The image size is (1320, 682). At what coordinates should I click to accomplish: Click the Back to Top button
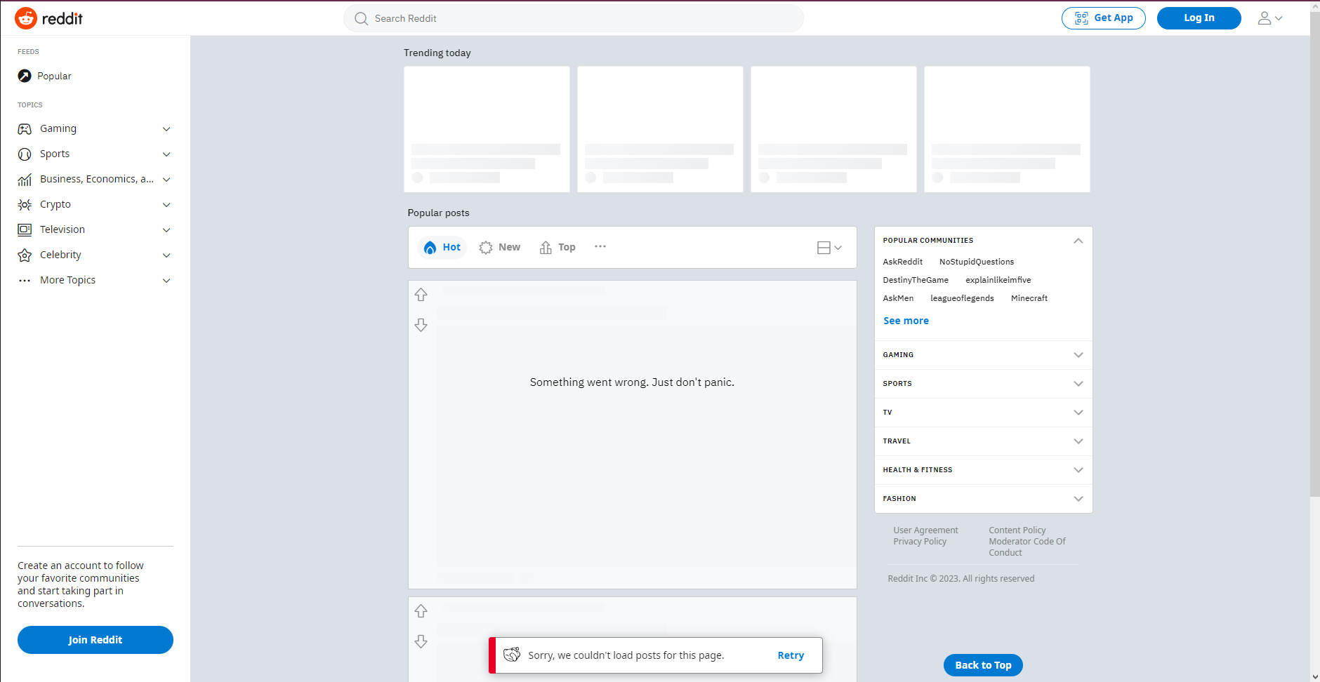(983, 665)
